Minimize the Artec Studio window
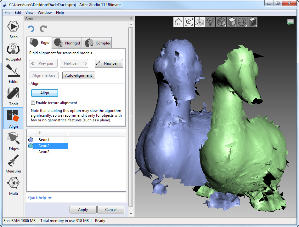Image resolution: width=299 pixels, height=227 pixels. pyautogui.click(x=269, y=3)
